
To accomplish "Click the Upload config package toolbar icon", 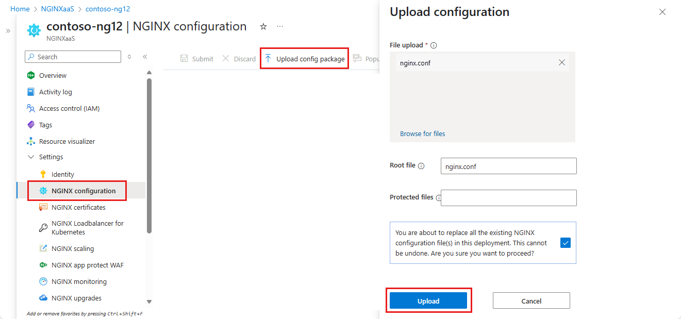I will click(268, 59).
